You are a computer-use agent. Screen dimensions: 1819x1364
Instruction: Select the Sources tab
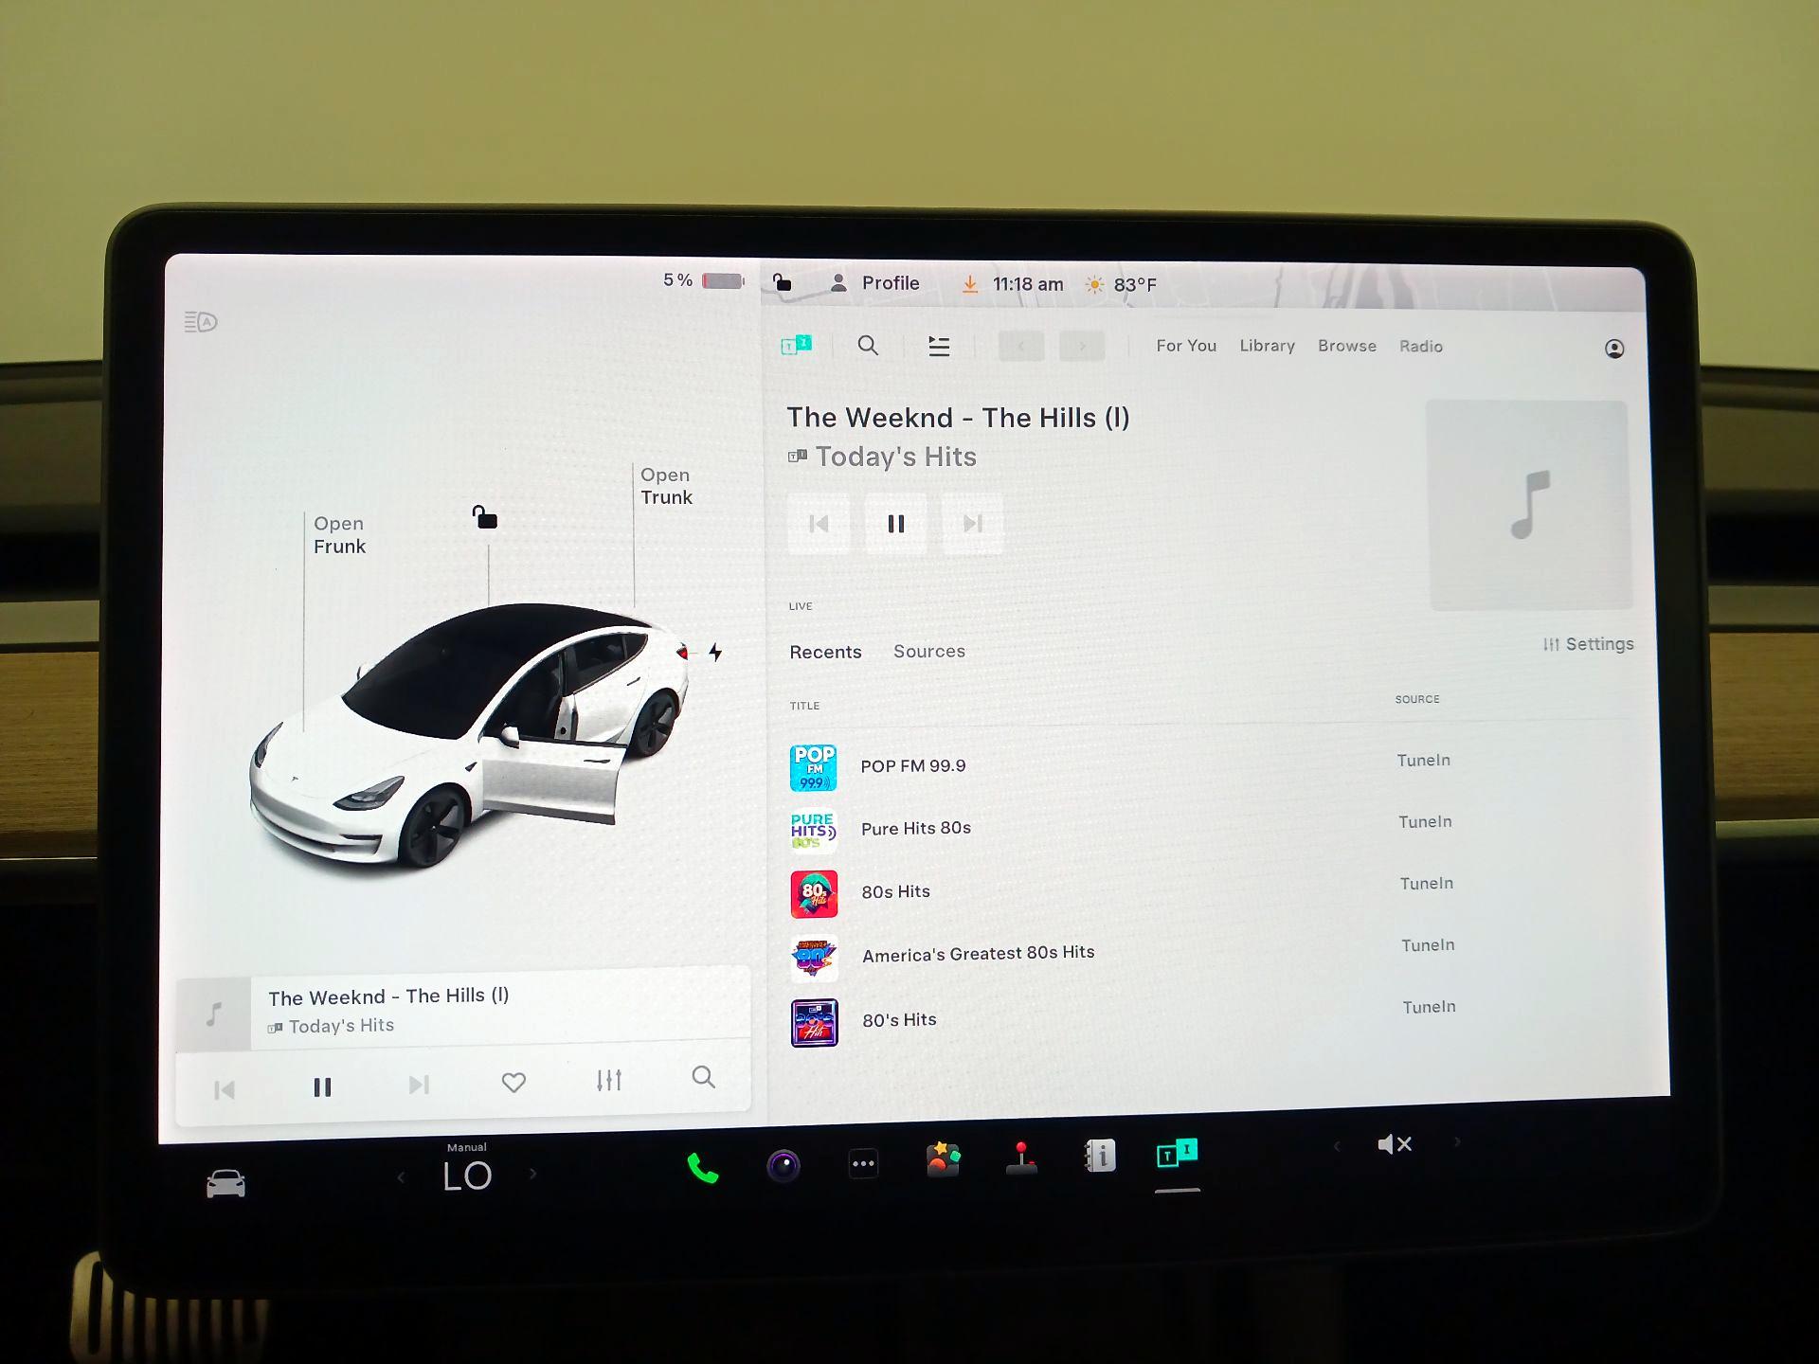928,651
